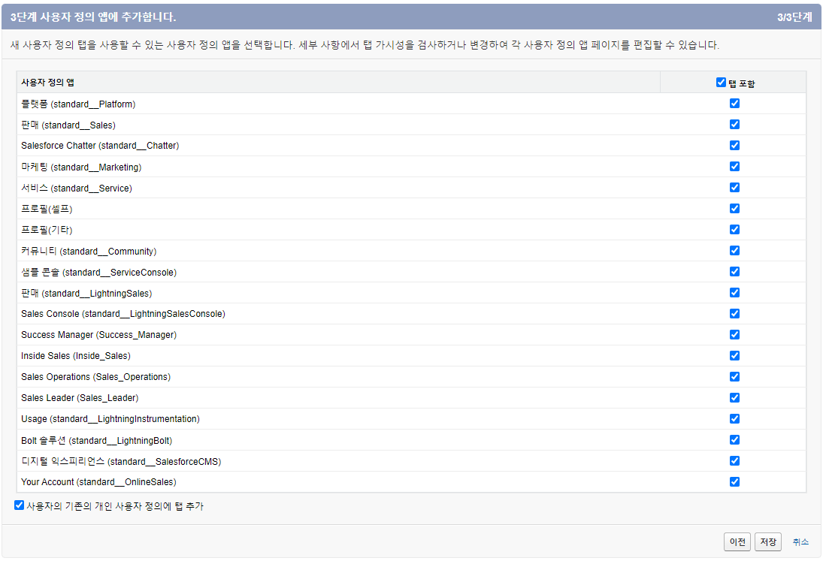Viewport: 823px width, 564px height.
Task: Uncheck the 프로필(셀프) checkbox
Action: pos(734,208)
